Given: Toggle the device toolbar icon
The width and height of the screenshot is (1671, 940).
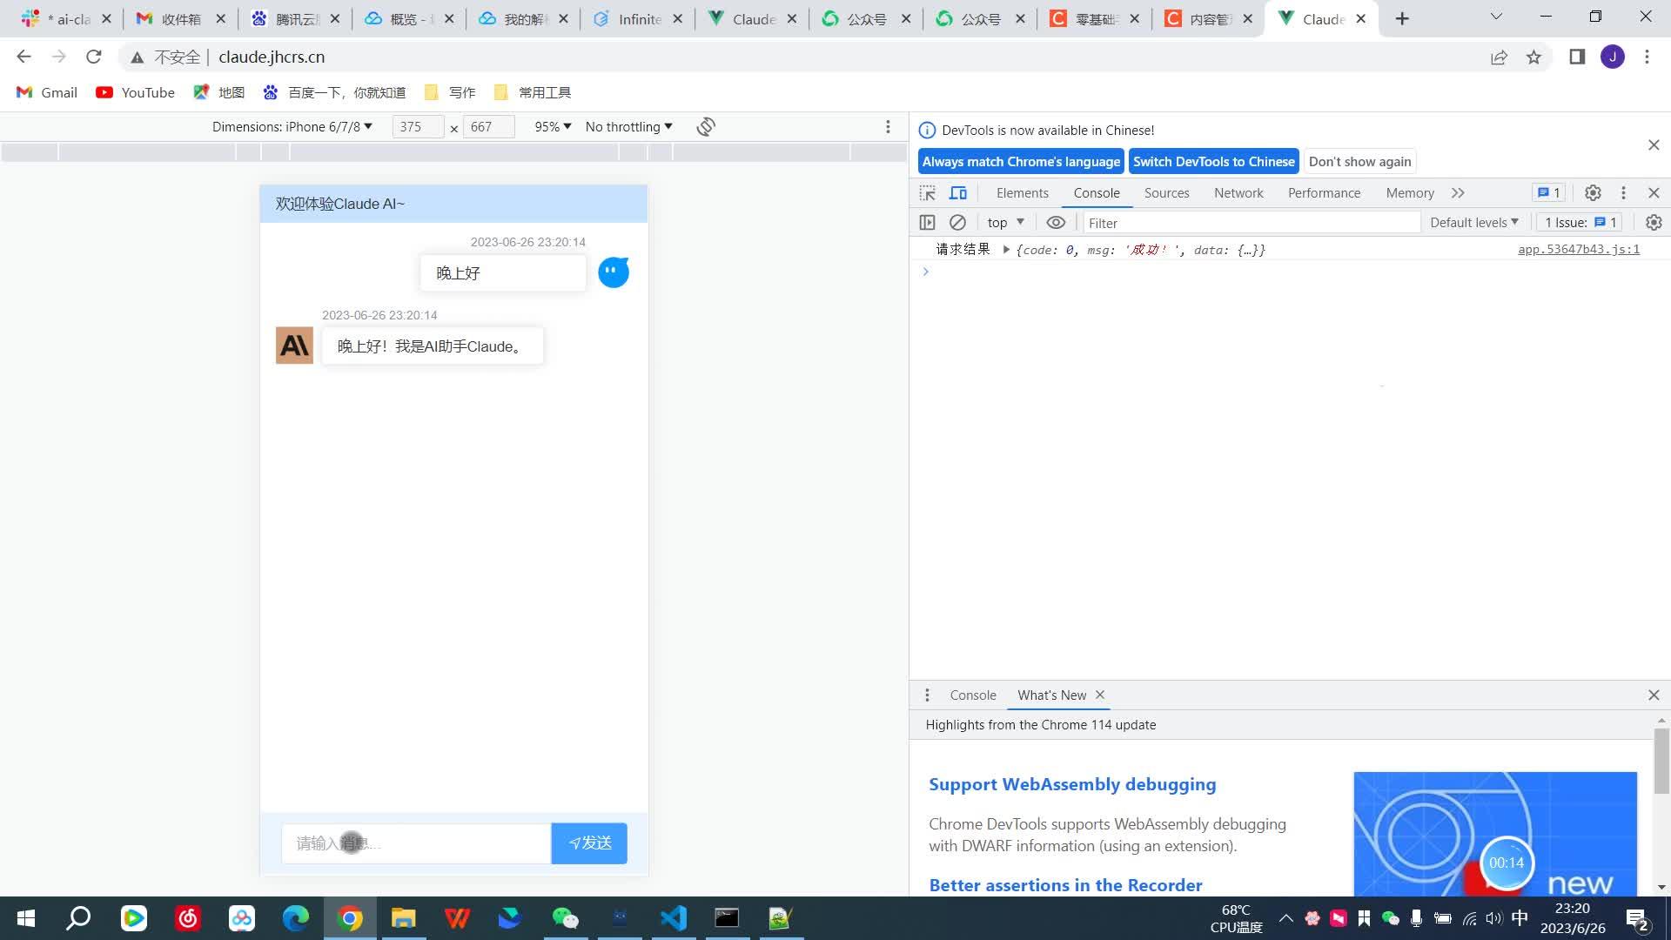Looking at the screenshot, I should tap(958, 193).
